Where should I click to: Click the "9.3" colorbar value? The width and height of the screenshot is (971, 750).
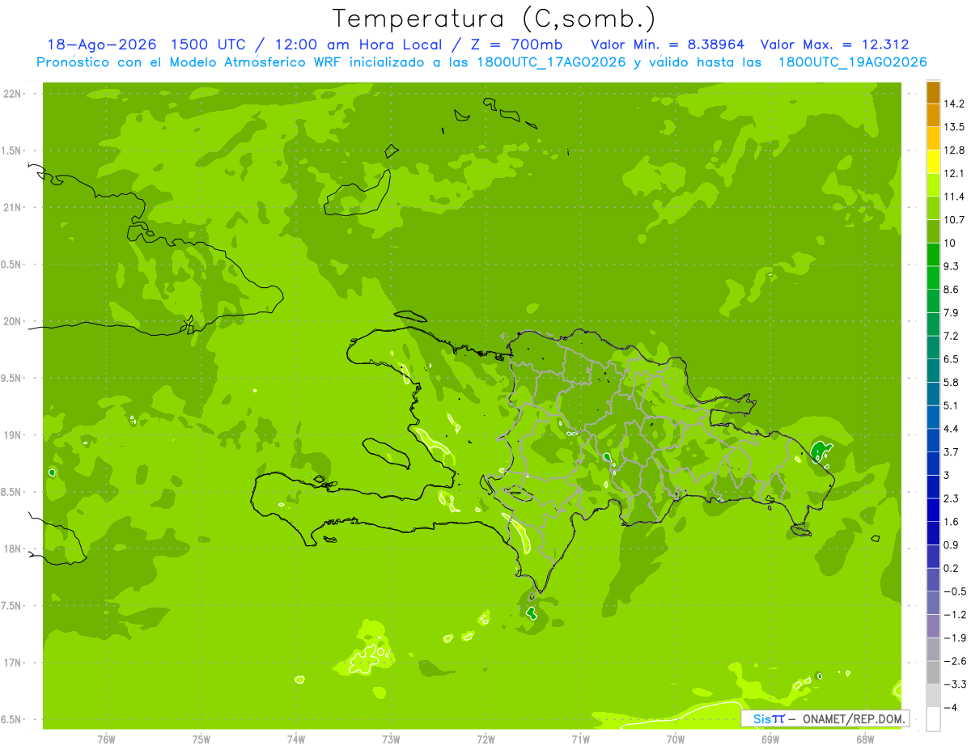pos(952,266)
